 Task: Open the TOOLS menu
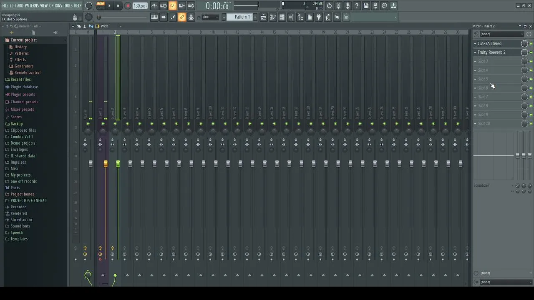(x=68, y=6)
